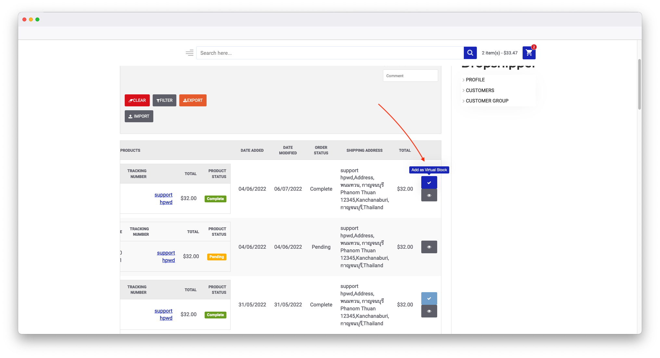Click the hamburger menu icon
Screen dimensions: 660x358
coord(189,53)
